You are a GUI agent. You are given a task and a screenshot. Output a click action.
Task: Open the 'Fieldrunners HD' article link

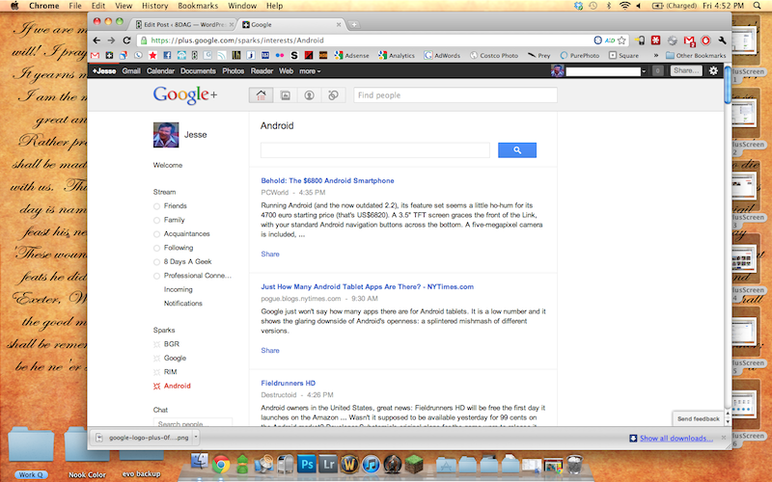[288, 383]
